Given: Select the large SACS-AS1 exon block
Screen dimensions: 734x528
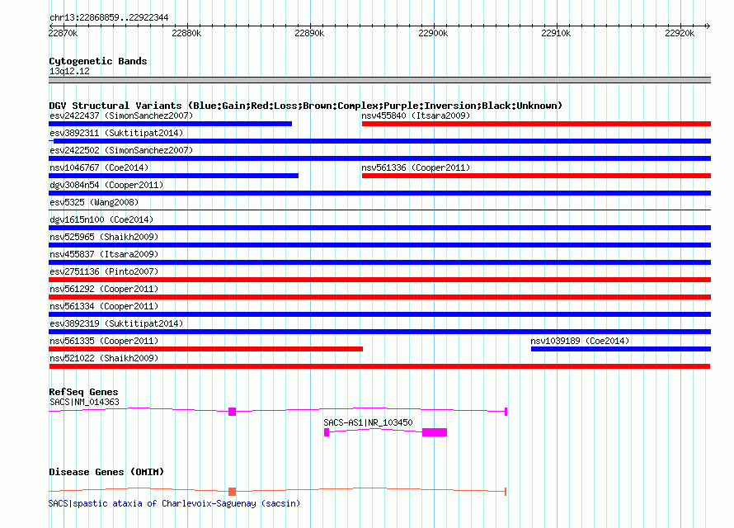Looking at the screenshot, I should pos(435,432).
